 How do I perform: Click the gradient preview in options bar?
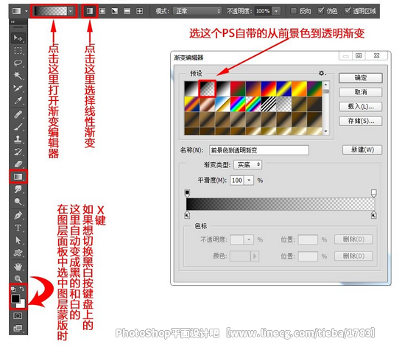(50, 11)
